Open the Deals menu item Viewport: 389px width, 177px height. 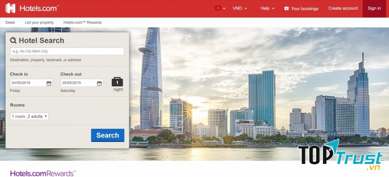point(10,22)
